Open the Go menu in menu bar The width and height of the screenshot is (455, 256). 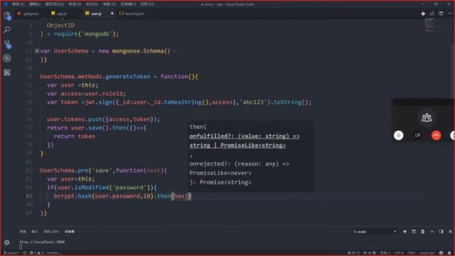click(x=92, y=4)
